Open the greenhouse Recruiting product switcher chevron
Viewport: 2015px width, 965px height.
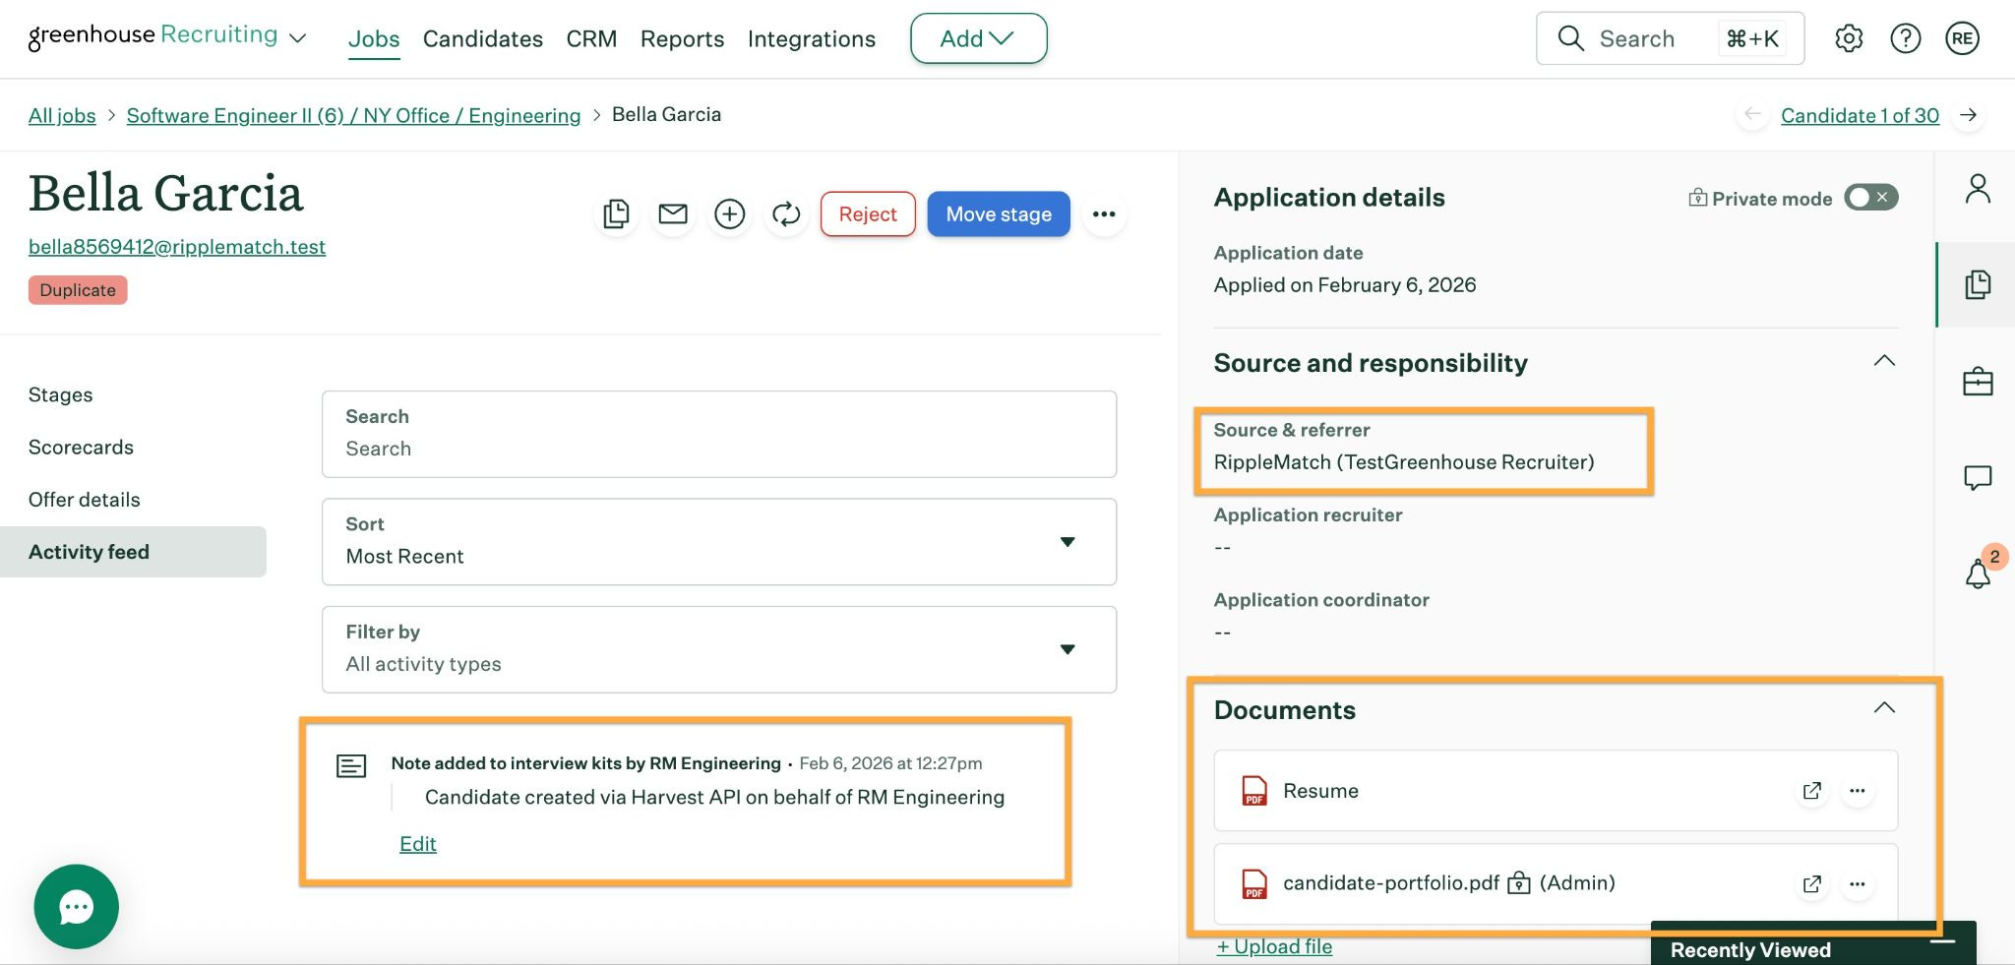click(x=297, y=38)
